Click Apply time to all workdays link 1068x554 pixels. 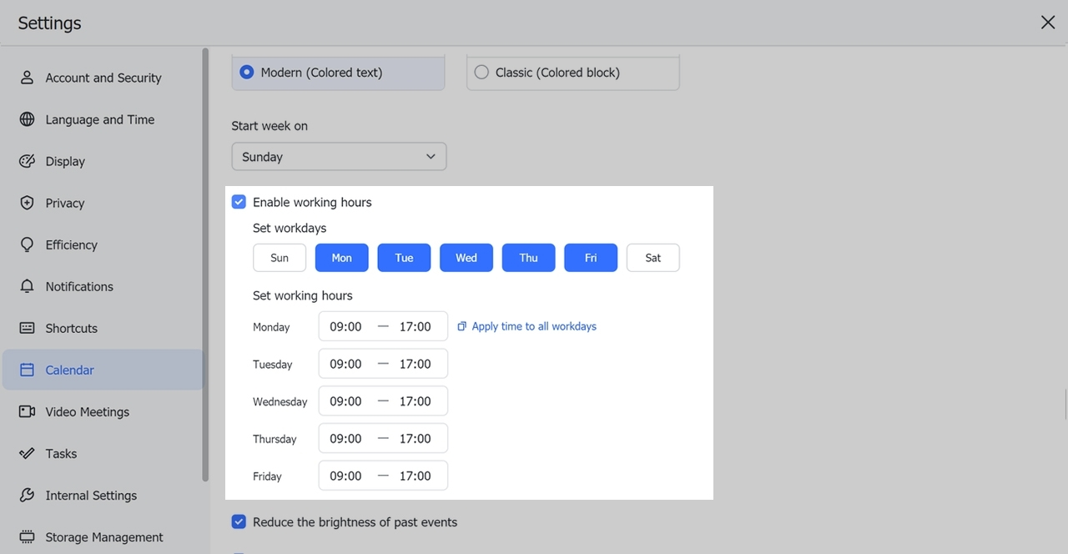533,327
